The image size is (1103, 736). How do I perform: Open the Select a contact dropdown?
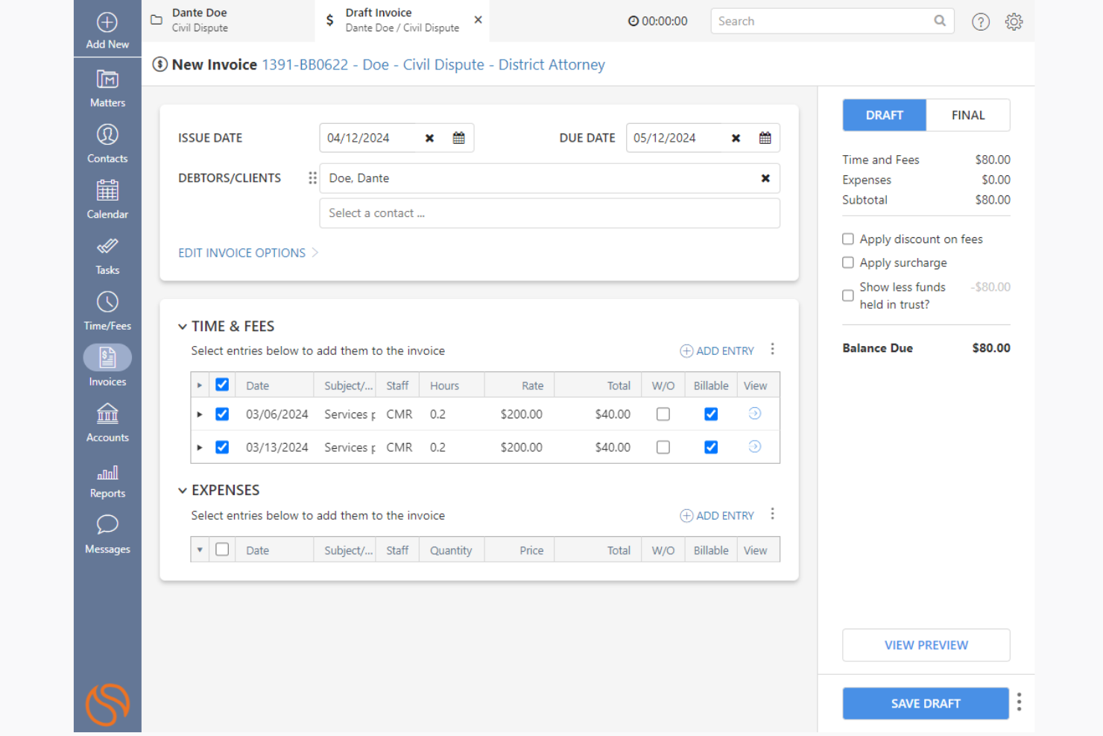[x=550, y=213]
